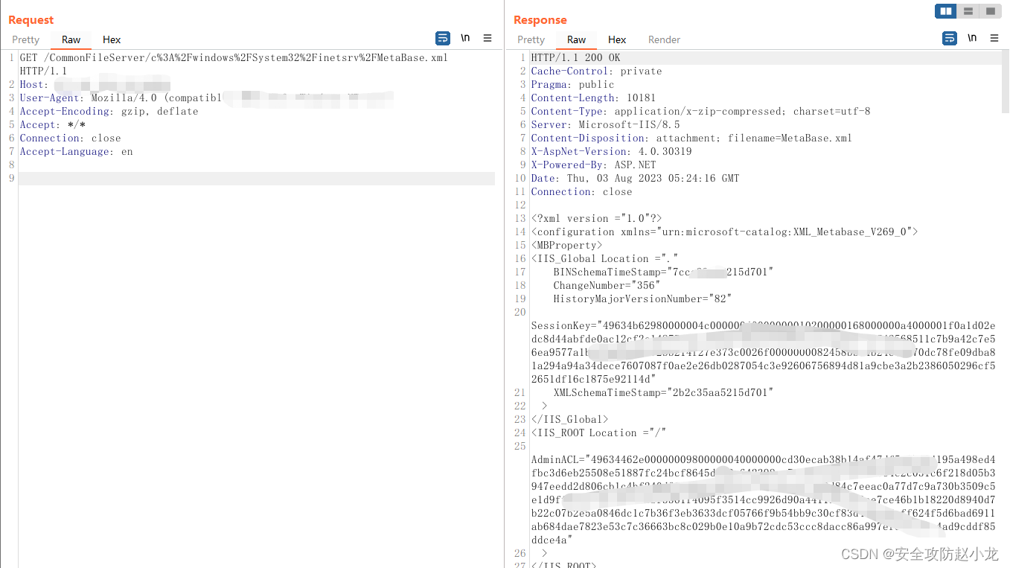Switch Response view to Hex tab
This screenshot has width=1010, height=568.
coord(617,39)
